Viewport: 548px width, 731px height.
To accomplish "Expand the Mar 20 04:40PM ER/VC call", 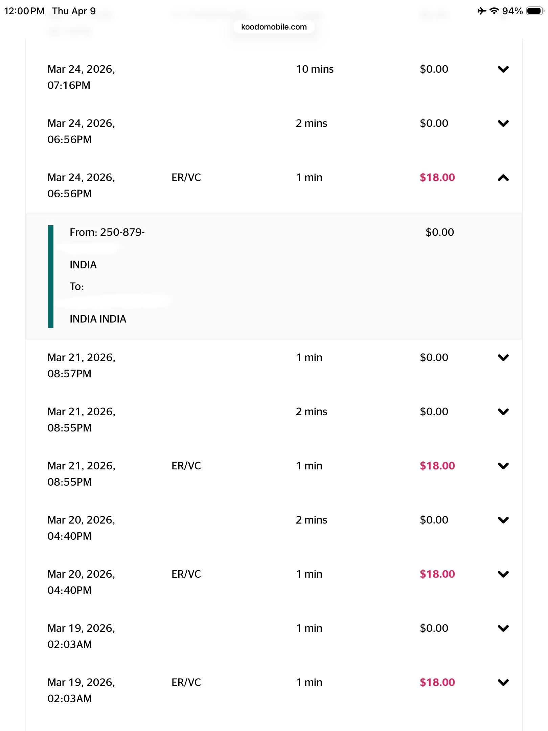I will point(503,574).
